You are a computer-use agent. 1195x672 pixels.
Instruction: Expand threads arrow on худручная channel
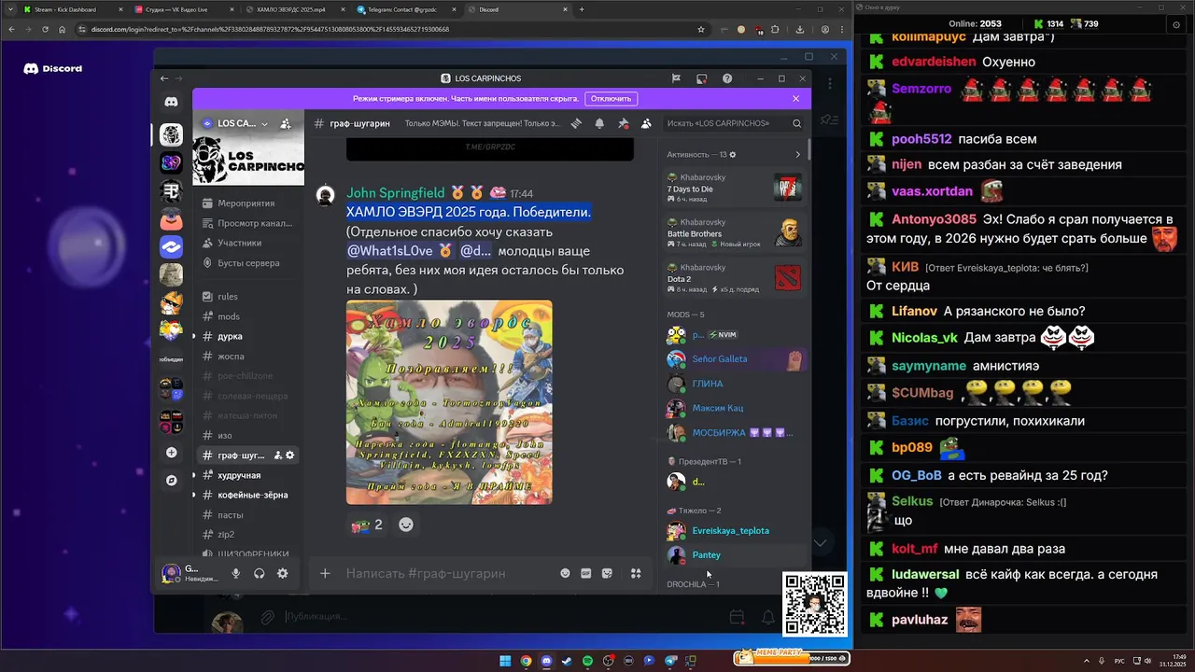pyautogui.click(x=194, y=475)
